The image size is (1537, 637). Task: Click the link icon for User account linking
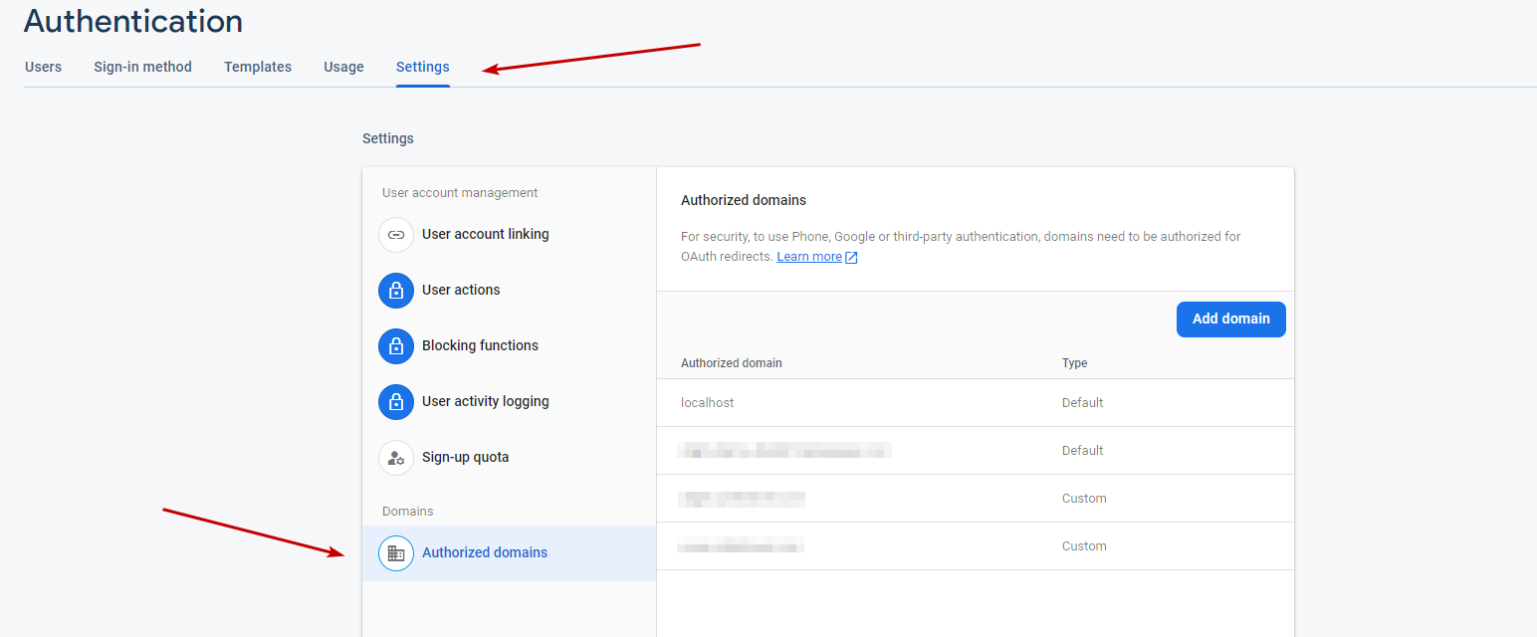pyautogui.click(x=396, y=235)
